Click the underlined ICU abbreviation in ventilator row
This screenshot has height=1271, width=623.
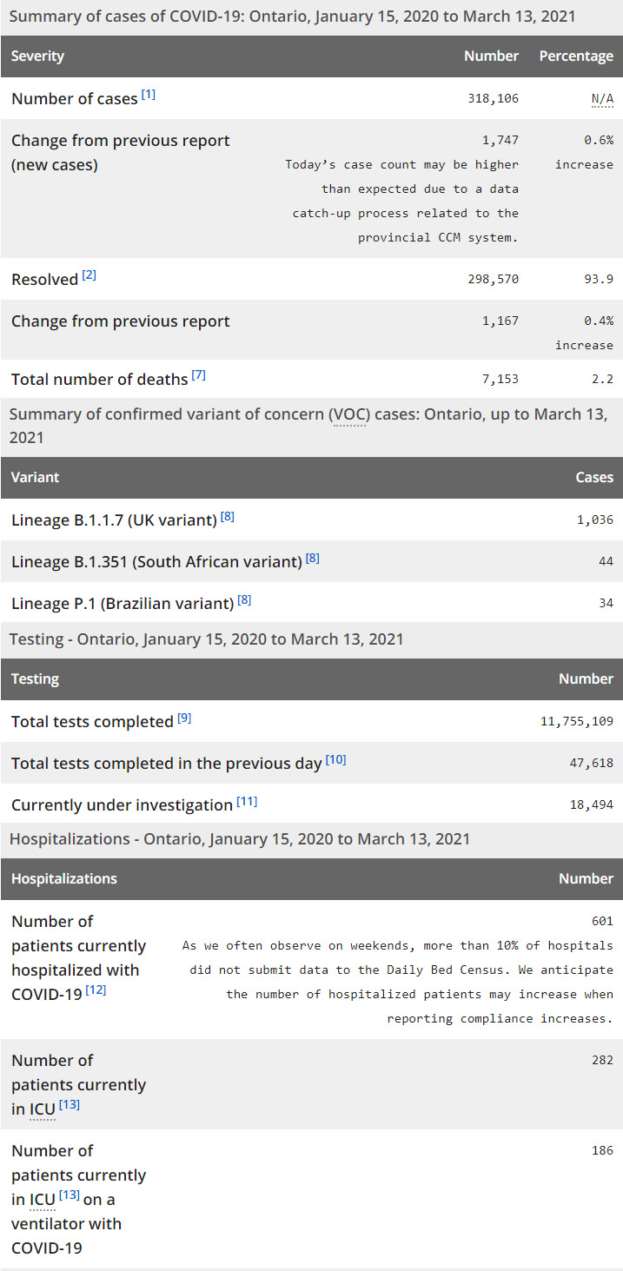[x=43, y=1200]
